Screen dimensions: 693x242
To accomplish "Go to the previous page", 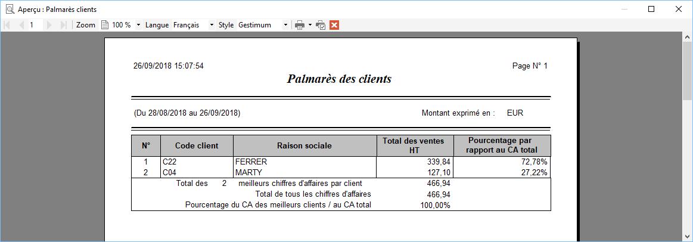I will click(x=21, y=25).
